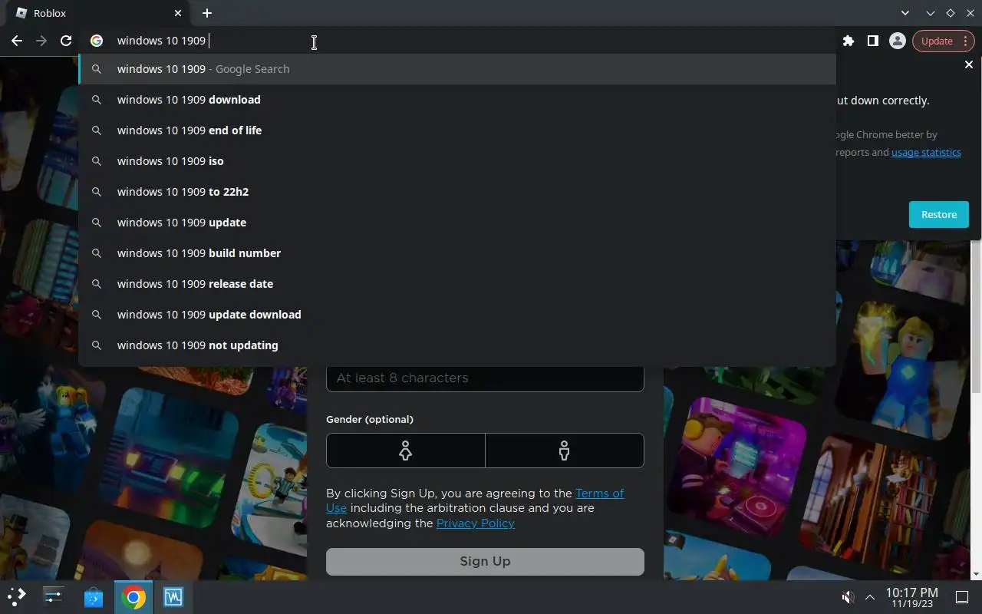
Task: Open the tab search chevron at top
Action: pyautogui.click(x=905, y=13)
